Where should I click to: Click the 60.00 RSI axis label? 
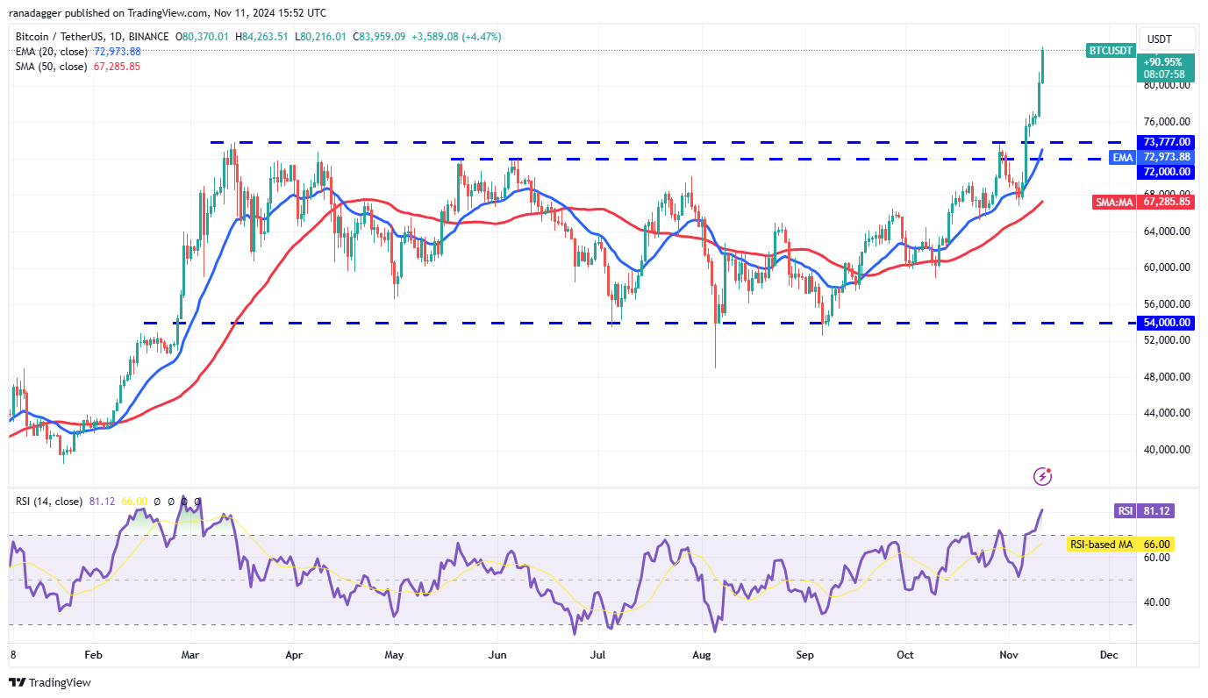(x=1155, y=558)
